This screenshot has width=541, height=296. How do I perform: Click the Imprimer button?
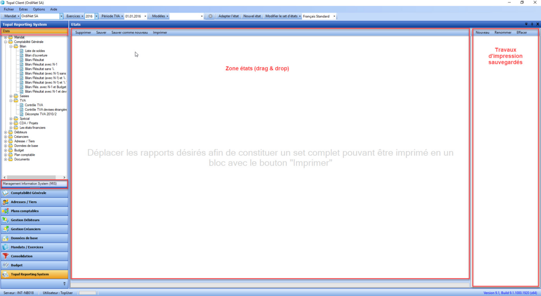coord(160,33)
